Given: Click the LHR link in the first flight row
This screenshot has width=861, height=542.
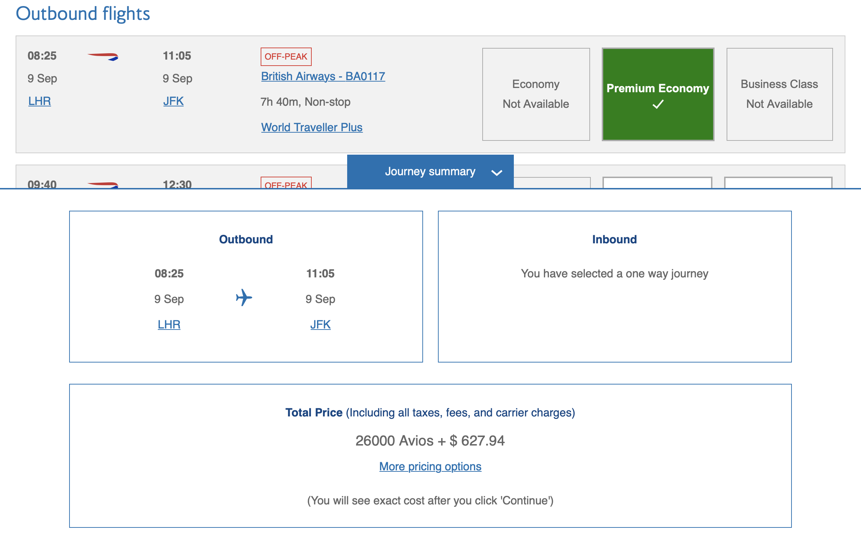Looking at the screenshot, I should click(x=39, y=101).
